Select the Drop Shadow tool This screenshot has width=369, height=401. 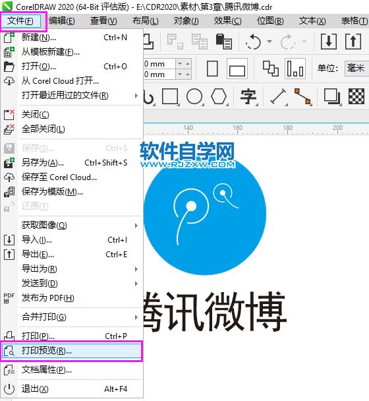332,96
